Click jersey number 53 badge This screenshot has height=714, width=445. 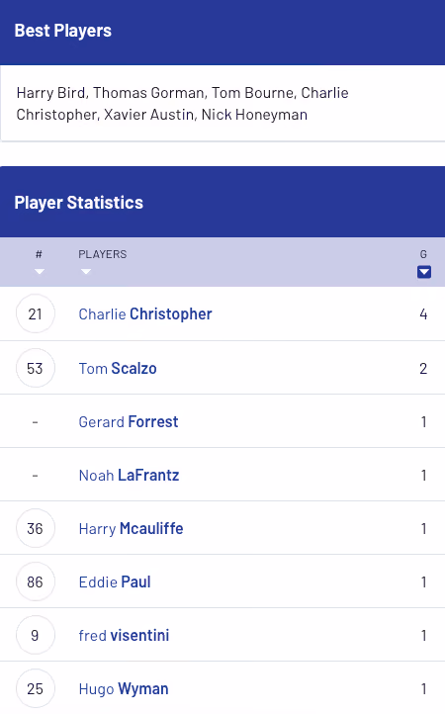35,368
